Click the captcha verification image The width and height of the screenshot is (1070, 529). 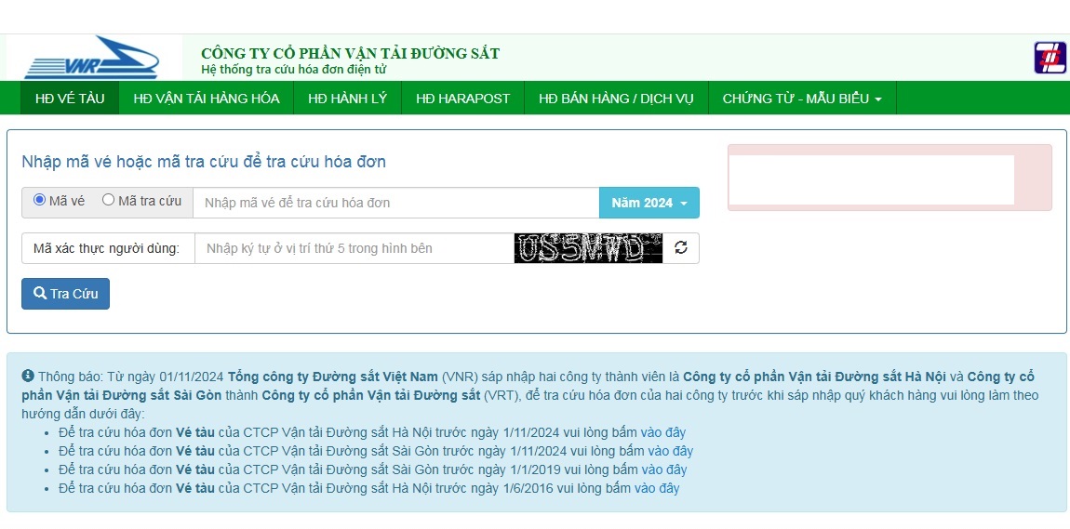tap(588, 248)
